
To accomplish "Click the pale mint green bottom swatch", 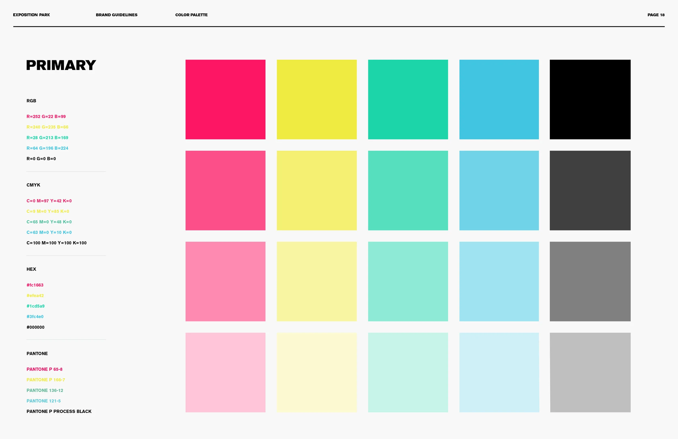I will point(407,372).
